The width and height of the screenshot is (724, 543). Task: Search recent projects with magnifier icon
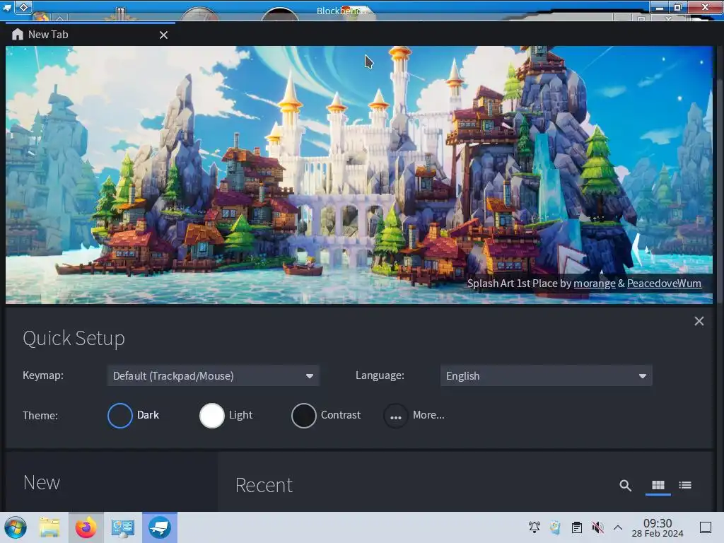click(625, 485)
